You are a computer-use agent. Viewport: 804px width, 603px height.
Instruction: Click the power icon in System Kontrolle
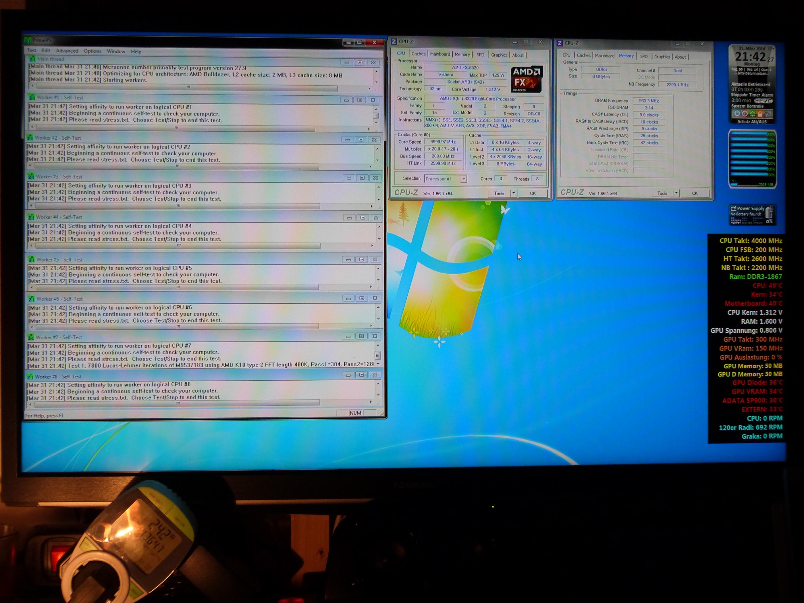point(737,114)
